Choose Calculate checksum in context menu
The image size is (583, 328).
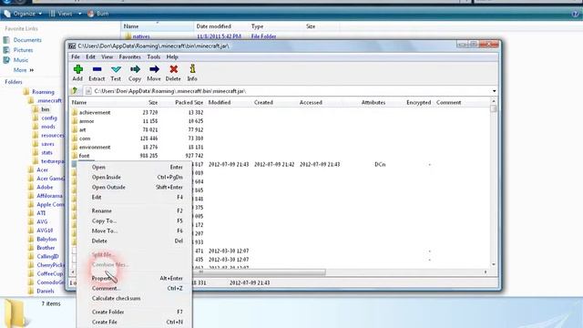135,298
